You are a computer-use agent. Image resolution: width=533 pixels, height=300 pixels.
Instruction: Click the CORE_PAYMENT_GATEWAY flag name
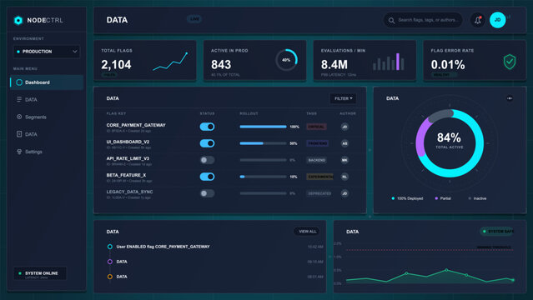(x=136, y=125)
